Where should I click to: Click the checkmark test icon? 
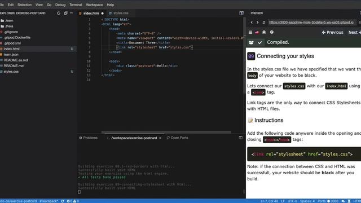(x=260, y=42)
